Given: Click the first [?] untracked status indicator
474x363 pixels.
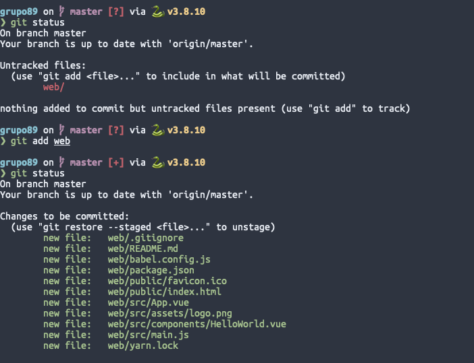Looking at the screenshot, I should pyautogui.click(x=116, y=11).
